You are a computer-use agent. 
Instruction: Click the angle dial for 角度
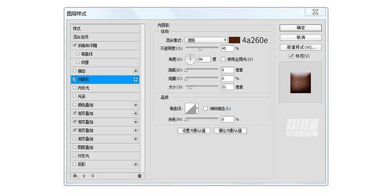click(x=190, y=59)
